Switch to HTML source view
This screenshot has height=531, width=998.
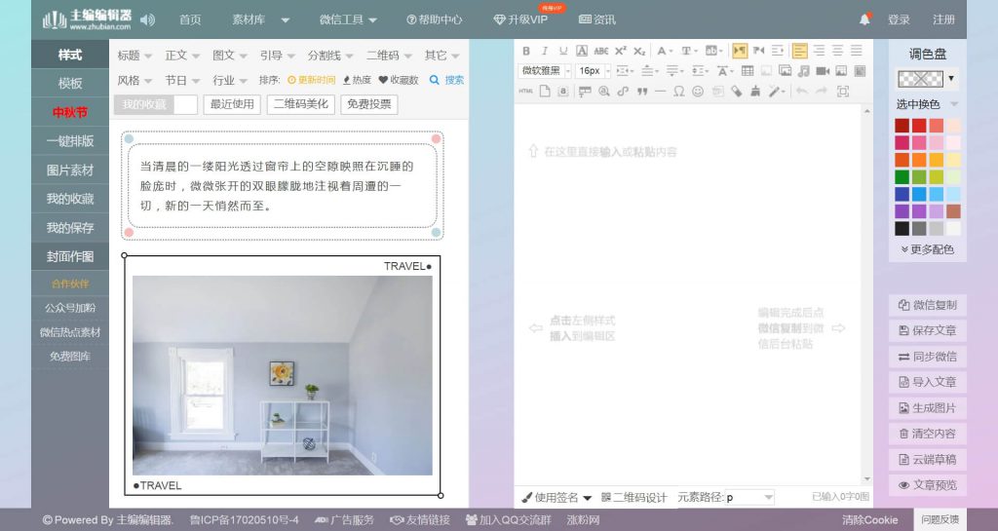[525, 91]
